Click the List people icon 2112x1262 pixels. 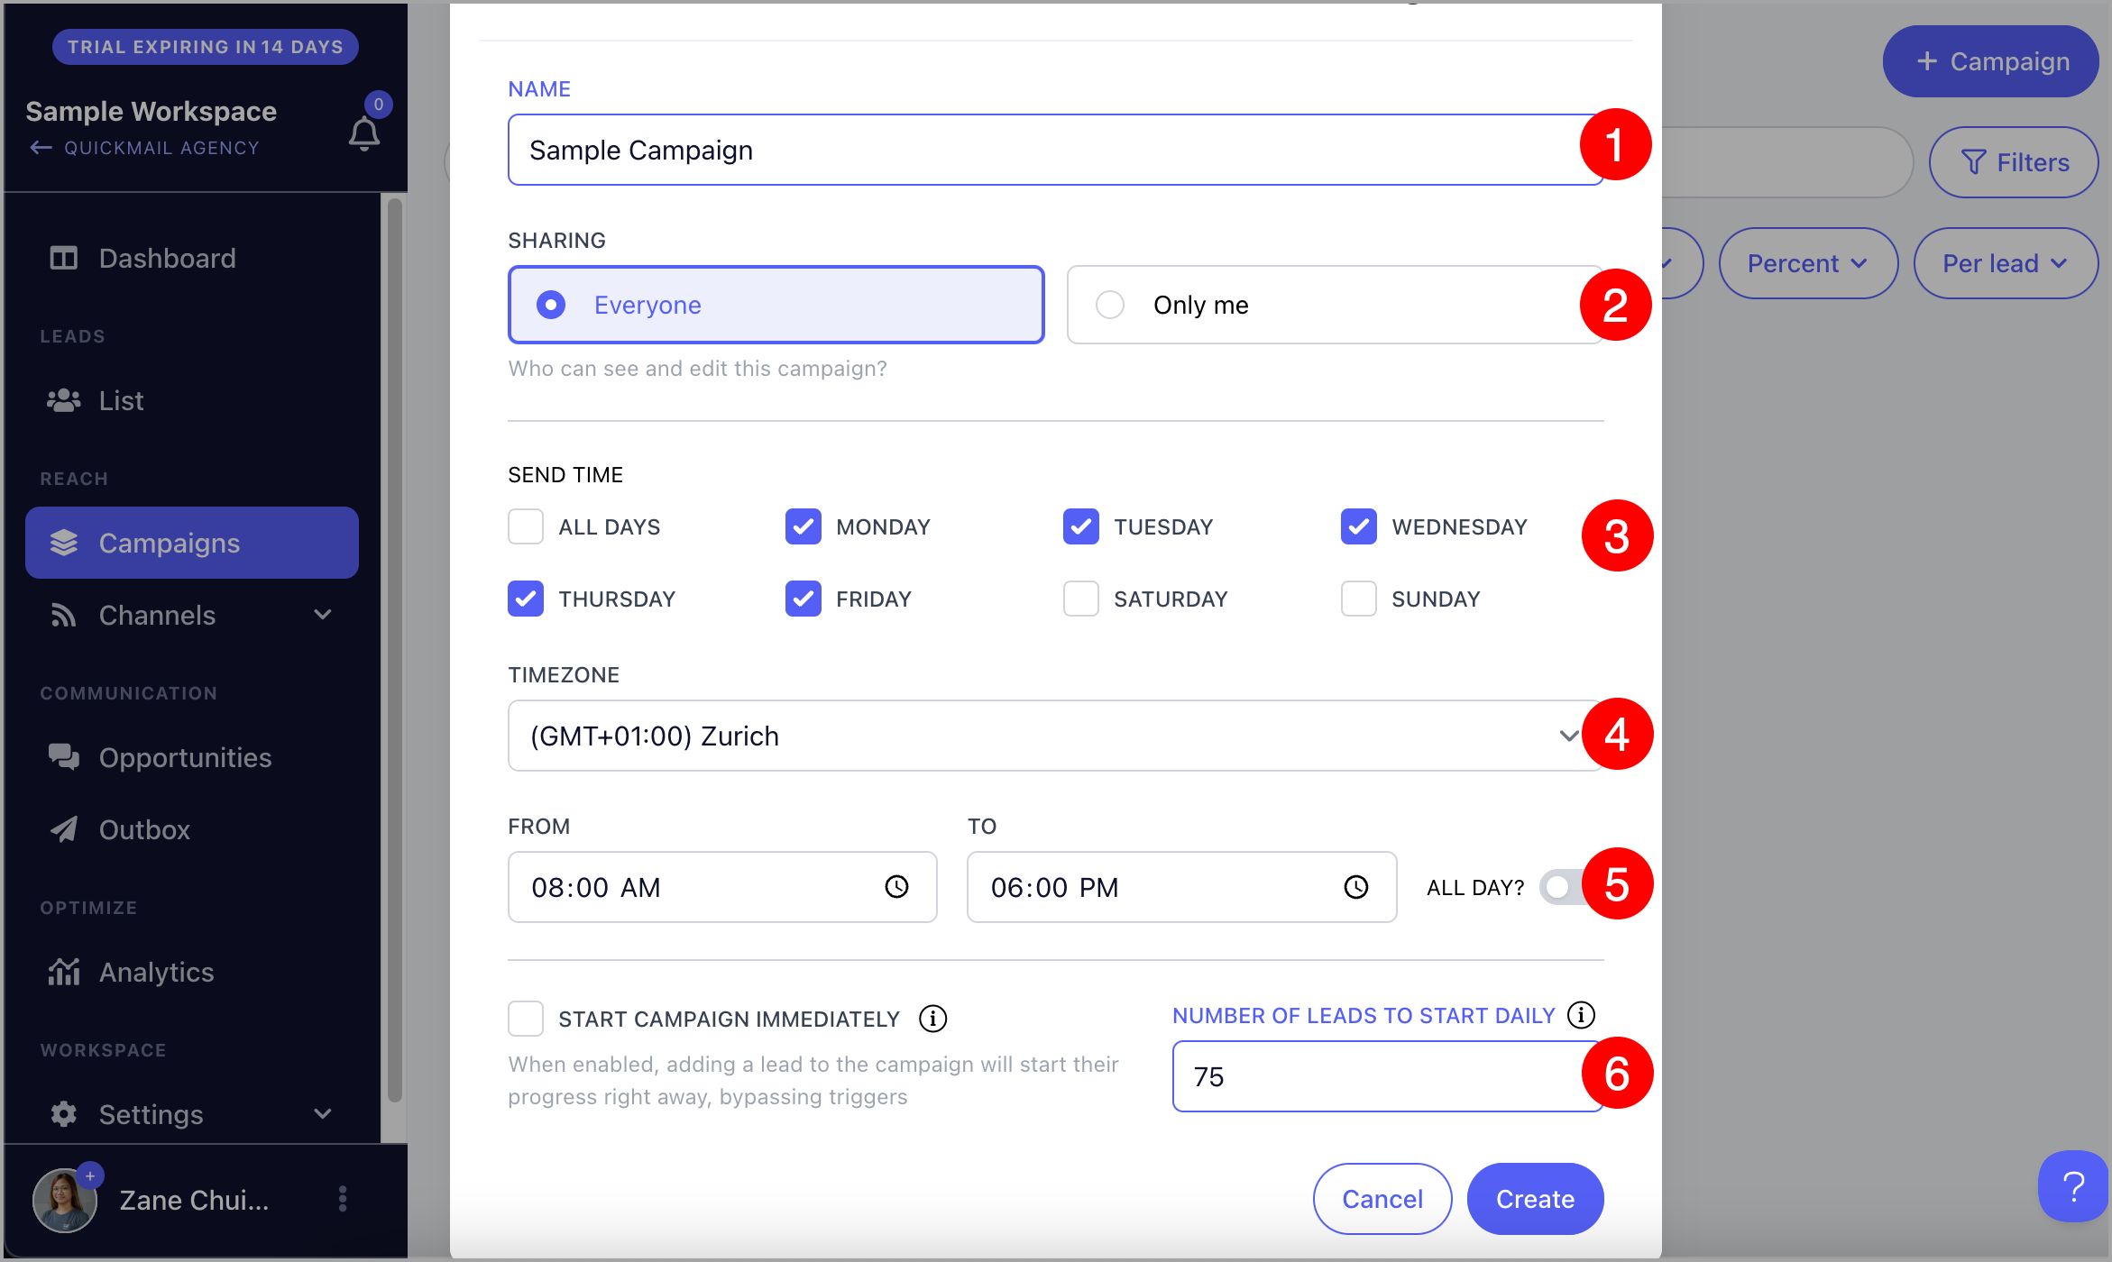tap(63, 400)
